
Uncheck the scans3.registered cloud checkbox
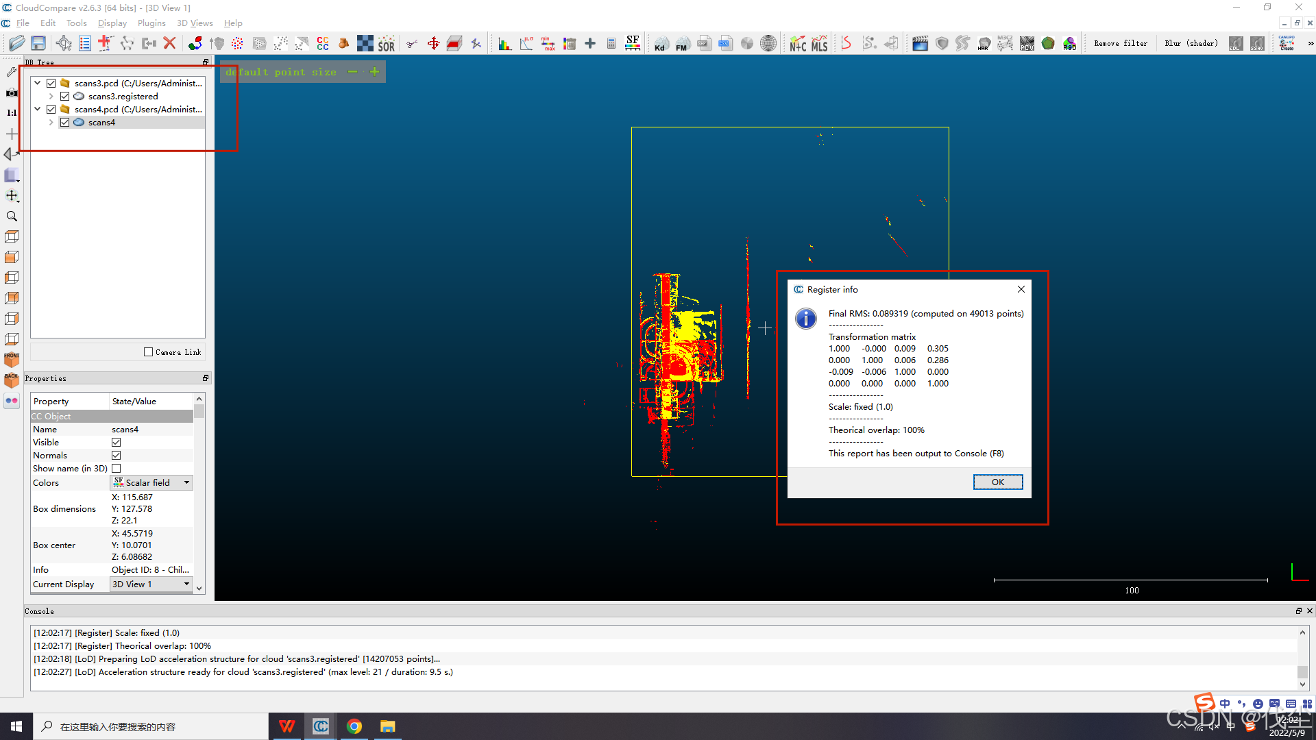click(x=65, y=97)
